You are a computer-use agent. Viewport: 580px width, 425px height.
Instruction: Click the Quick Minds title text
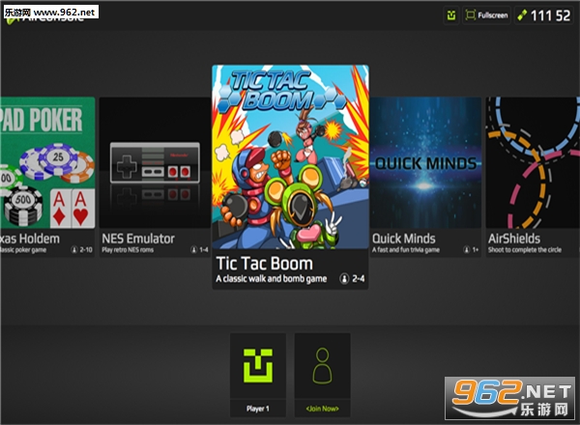pos(404,239)
